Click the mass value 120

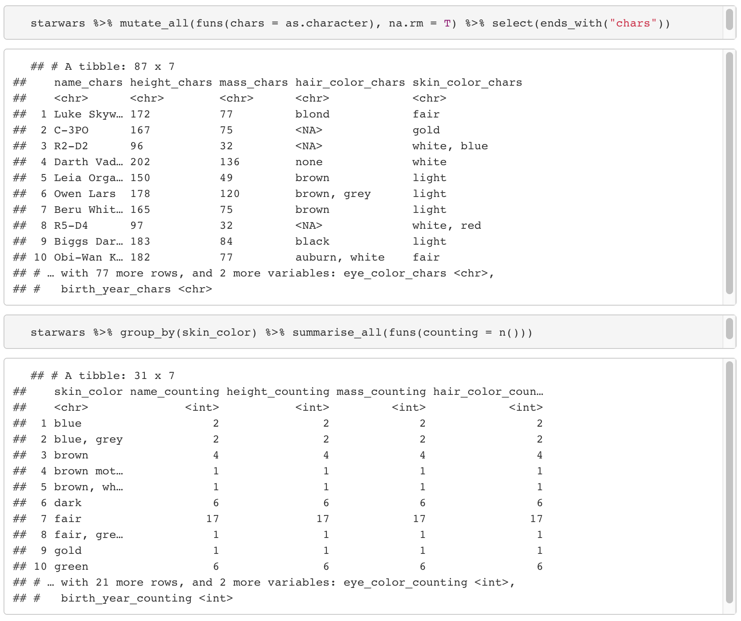pos(230,194)
